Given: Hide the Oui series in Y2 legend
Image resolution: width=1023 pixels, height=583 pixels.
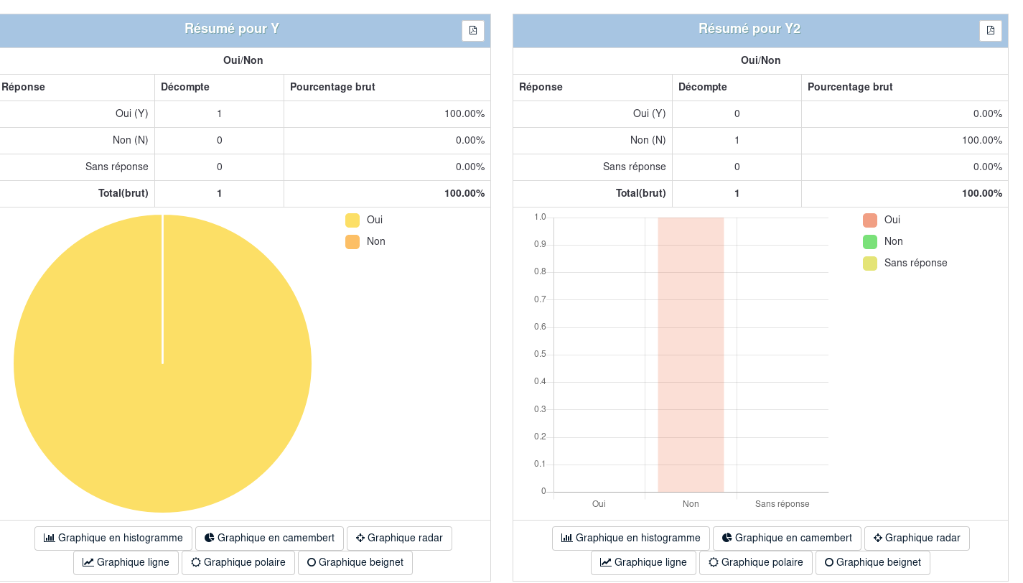Looking at the screenshot, I should 883,220.
